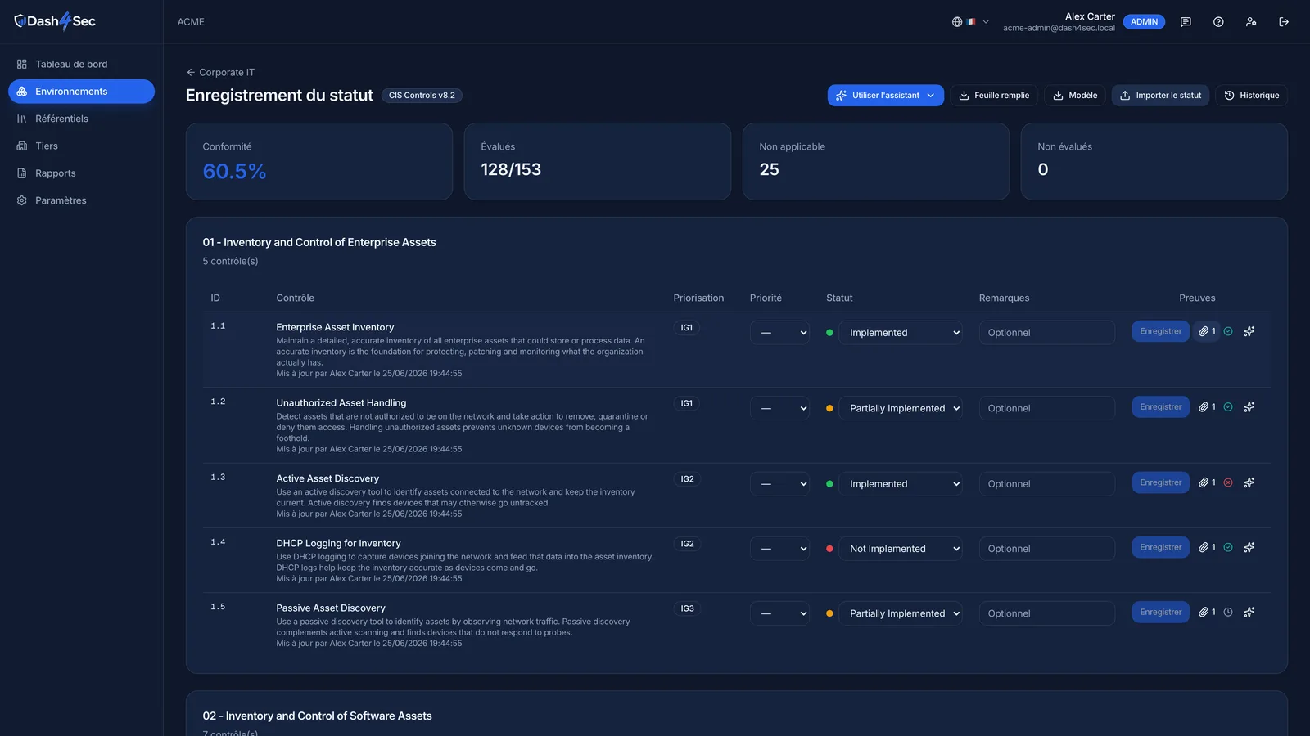Viewport: 1310px width, 736px height.
Task: Click Enregistrer for DHCP Logging for Inventory
Action: (x=1160, y=547)
